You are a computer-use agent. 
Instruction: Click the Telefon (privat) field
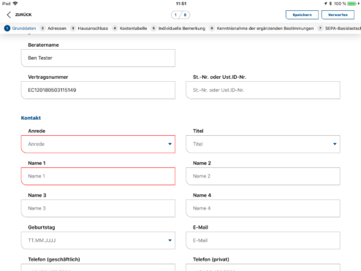[263, 267]
